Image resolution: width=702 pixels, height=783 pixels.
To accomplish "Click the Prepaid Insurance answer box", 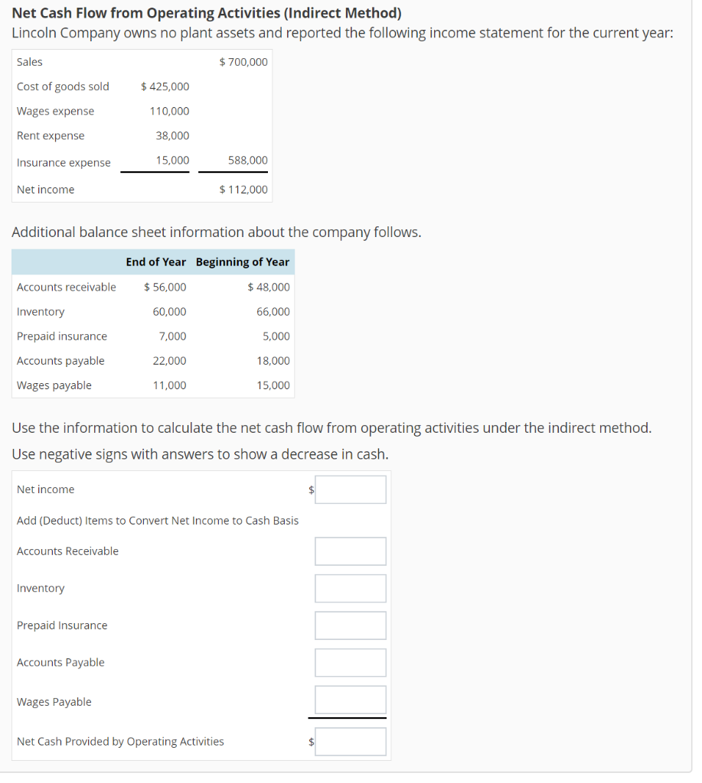I will (x=350, y=625).
